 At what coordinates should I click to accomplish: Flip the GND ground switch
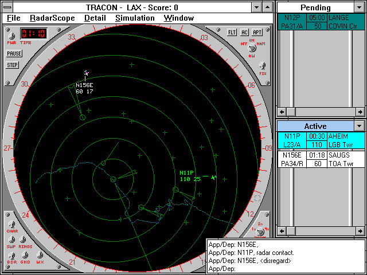click(x=25, y=255)
